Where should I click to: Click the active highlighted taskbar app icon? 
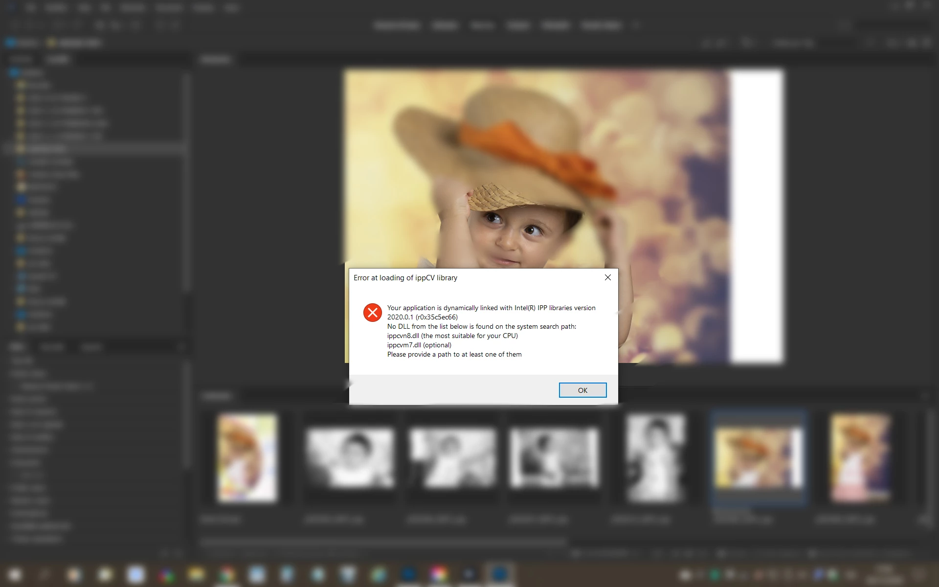coord(499,574)
